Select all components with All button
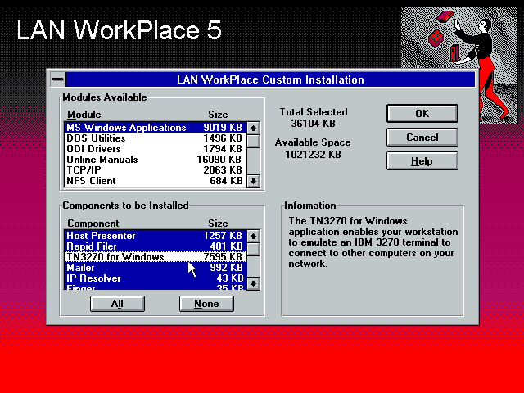This screenshot has height=393, width=524. click(x=117, y=304)
